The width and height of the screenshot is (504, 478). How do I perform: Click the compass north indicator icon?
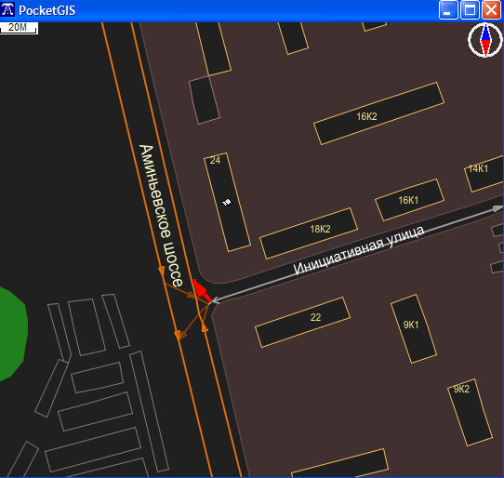click(x=485, y=40)
